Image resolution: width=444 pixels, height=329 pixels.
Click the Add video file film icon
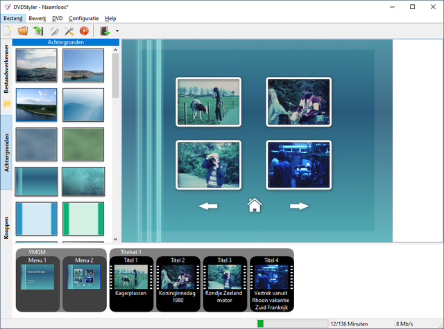[x=105, y=31]
